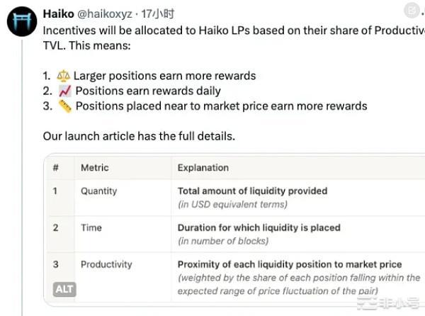Click the ruler emoji on line three
The width and height of the screenshot is (425, 316).
(65, 106)
